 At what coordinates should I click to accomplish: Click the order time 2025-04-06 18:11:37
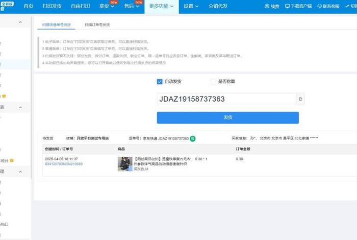coord(61,159)
